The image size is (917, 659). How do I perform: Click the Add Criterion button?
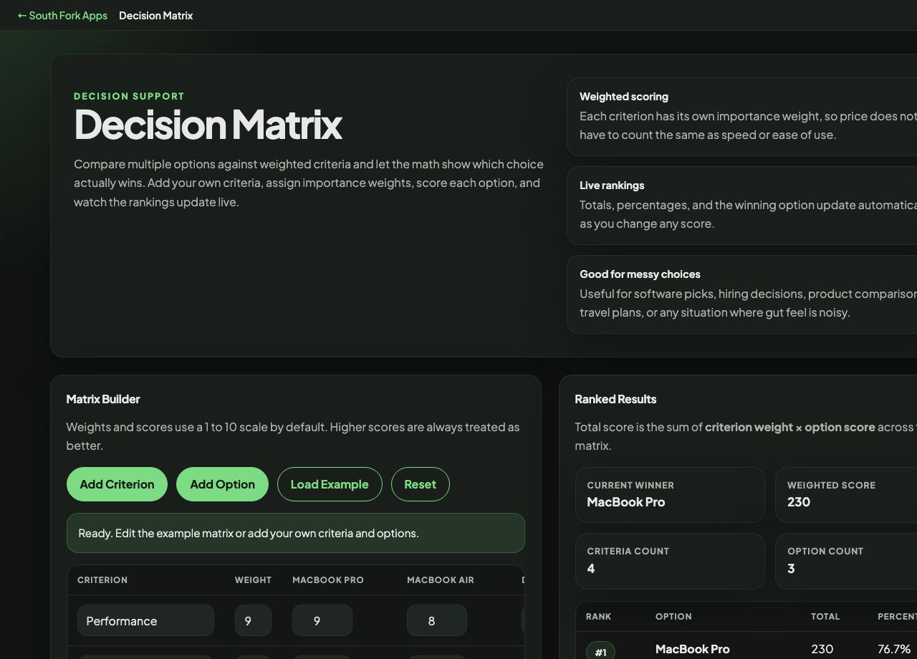pyautogui.click(x=117, y=484)
